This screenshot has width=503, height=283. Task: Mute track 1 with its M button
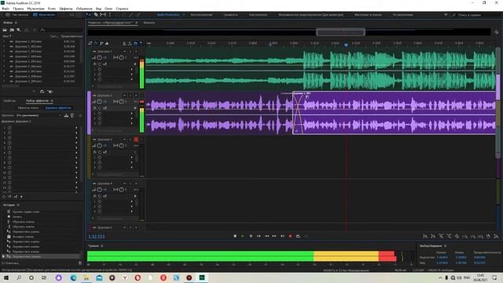[x=124, y=51]
